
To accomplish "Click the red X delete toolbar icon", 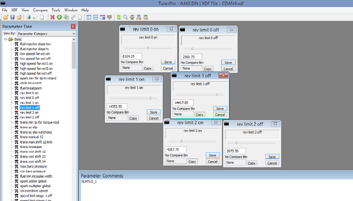I will click(x=52, y=17).
